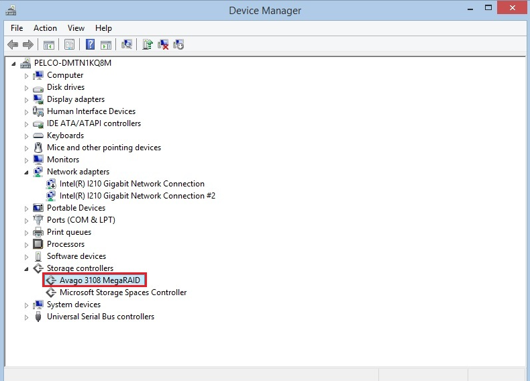Click the Forward arrow in toolbar
The image size is (530, 381).
click(x=28, y=44)
